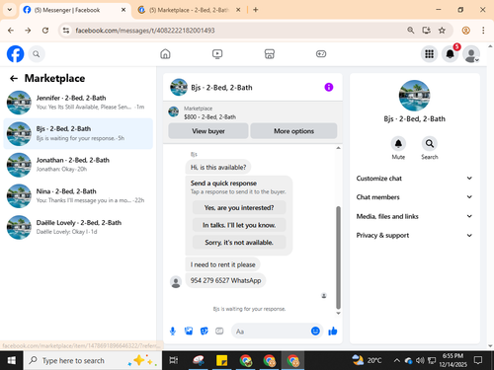Open the Chrome three-dot menu
This screenshot has height=370, width=494.
[483, 31]
